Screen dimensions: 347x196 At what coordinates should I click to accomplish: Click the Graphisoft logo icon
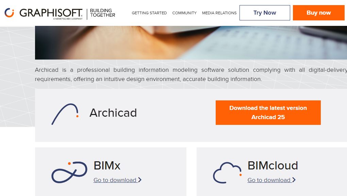click(x=9, y=13)
